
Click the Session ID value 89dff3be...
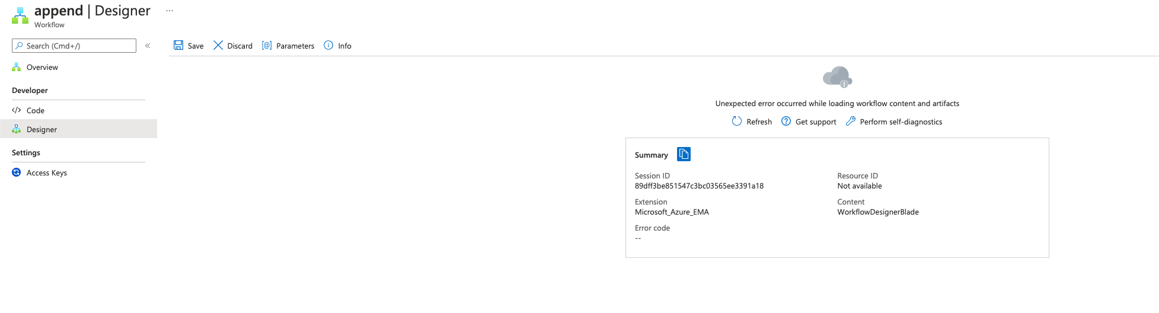[x=699, y=186]
